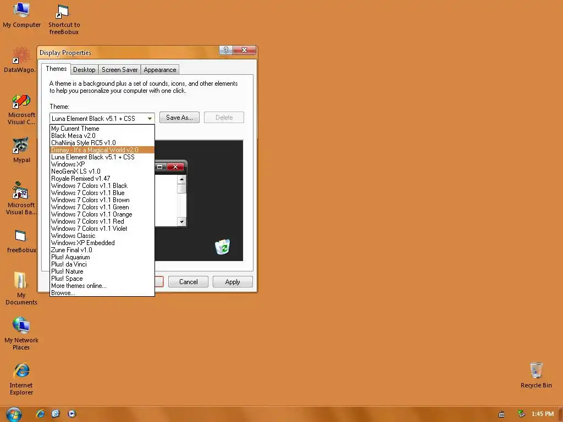Click the preview scrollbar up arrow
The height and width of the screenshot is (422, 563).
click(x=181, y=179)
